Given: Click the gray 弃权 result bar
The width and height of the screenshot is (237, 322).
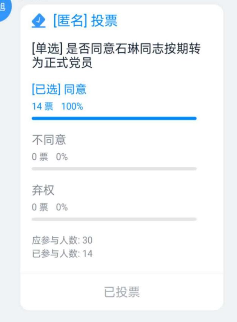Looking at the screenshot, I should 114,219.
